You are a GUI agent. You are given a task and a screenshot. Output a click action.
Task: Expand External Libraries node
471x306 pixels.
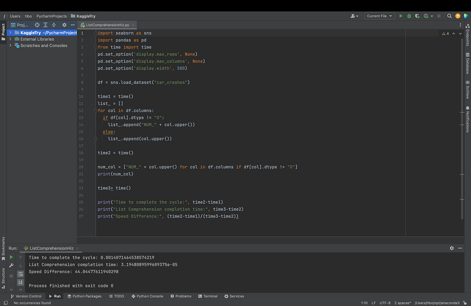pyautogui.click(x=11, y=39)
